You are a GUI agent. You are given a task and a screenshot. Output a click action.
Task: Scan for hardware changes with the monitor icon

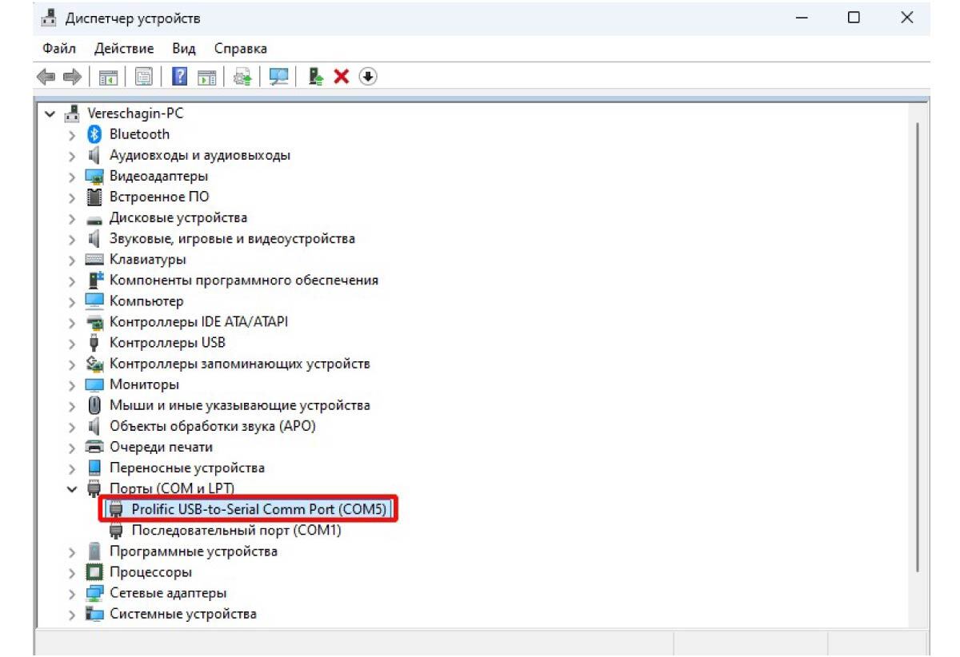tap(278, 76)
